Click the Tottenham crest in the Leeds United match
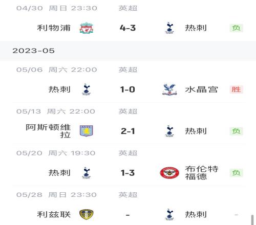256x225 pixels. point(169,214)
